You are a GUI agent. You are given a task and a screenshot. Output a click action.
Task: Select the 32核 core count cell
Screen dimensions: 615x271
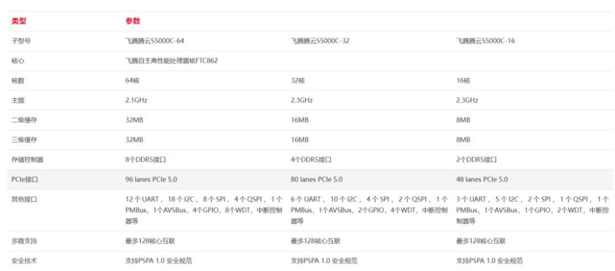click(298, 81)
